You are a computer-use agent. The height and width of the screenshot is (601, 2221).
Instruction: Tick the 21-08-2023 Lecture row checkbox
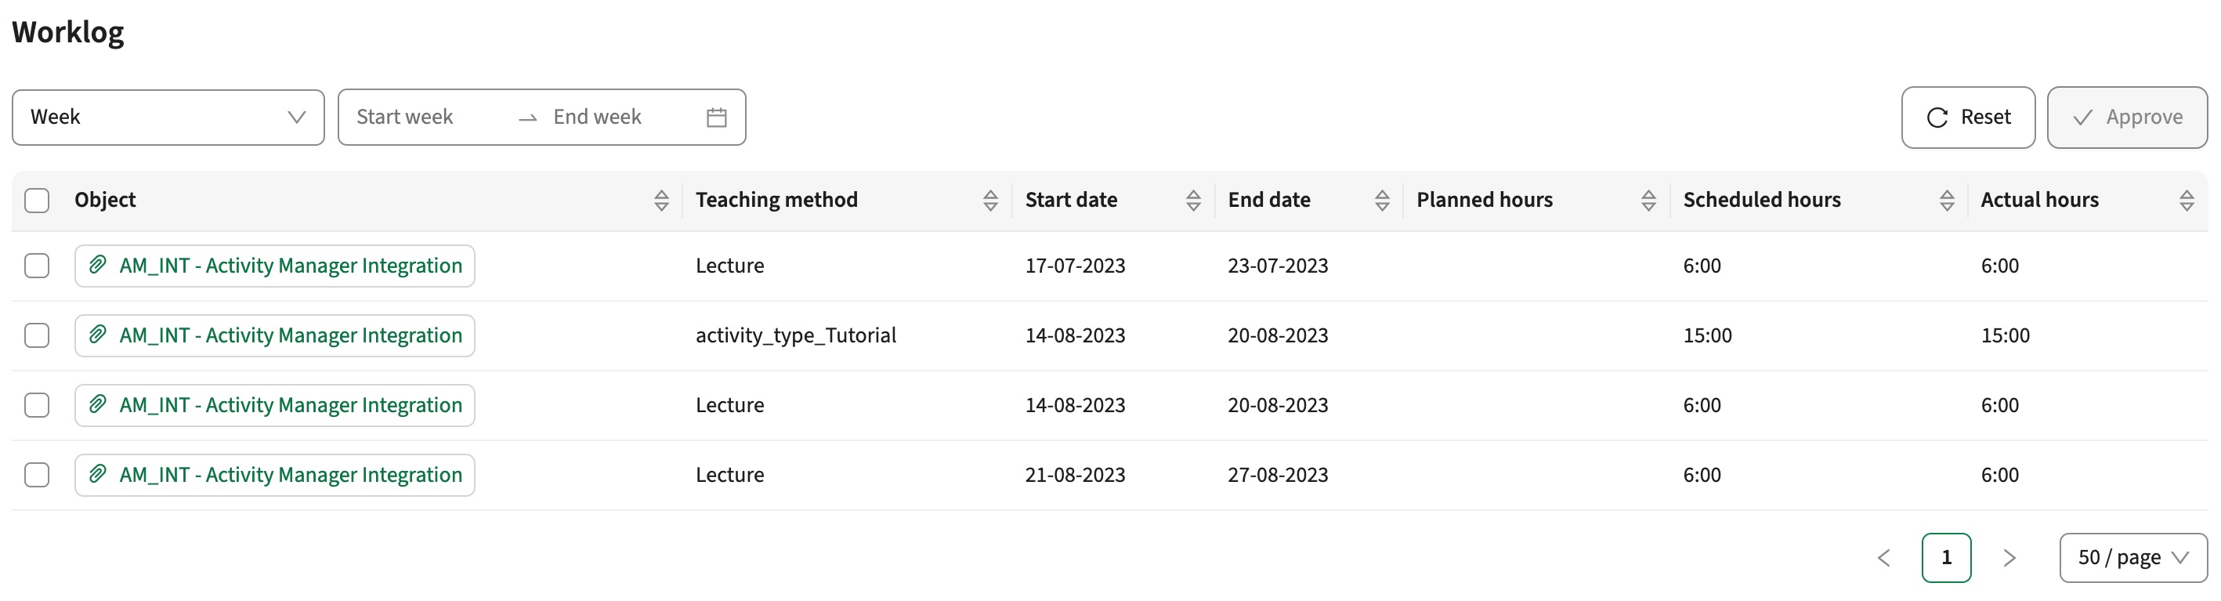point(37,475)
